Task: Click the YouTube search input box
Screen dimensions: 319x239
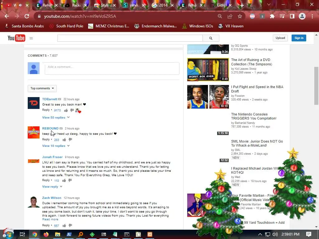Action: coord(130,38)
